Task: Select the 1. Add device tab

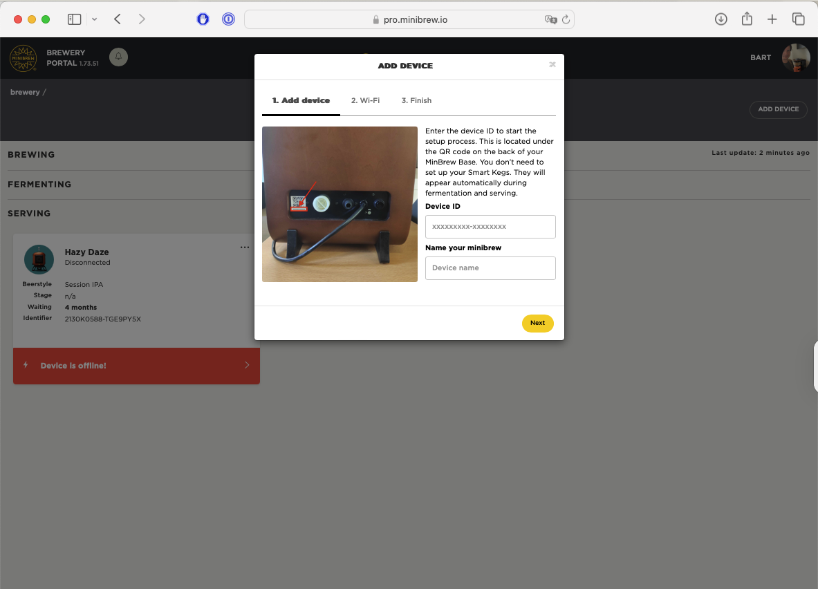Action: [301, 101]
